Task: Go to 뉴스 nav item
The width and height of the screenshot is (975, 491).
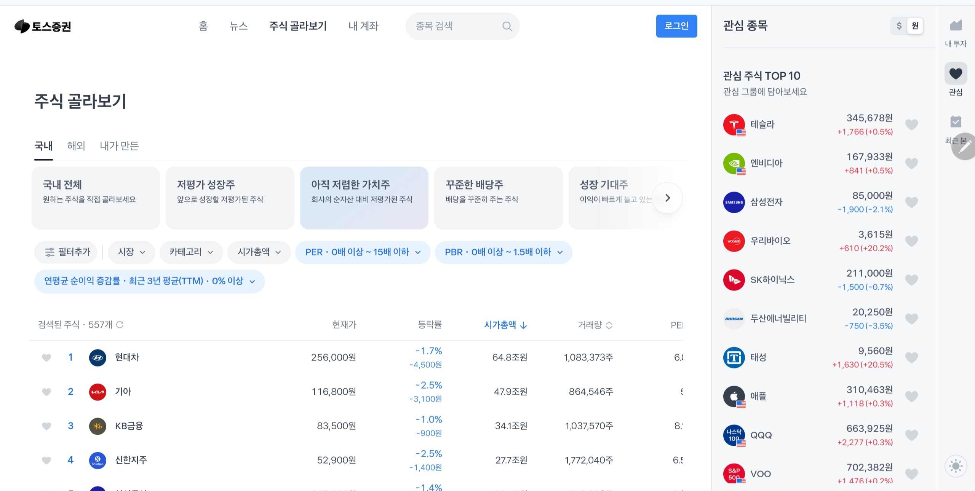Action: point(238,26)
